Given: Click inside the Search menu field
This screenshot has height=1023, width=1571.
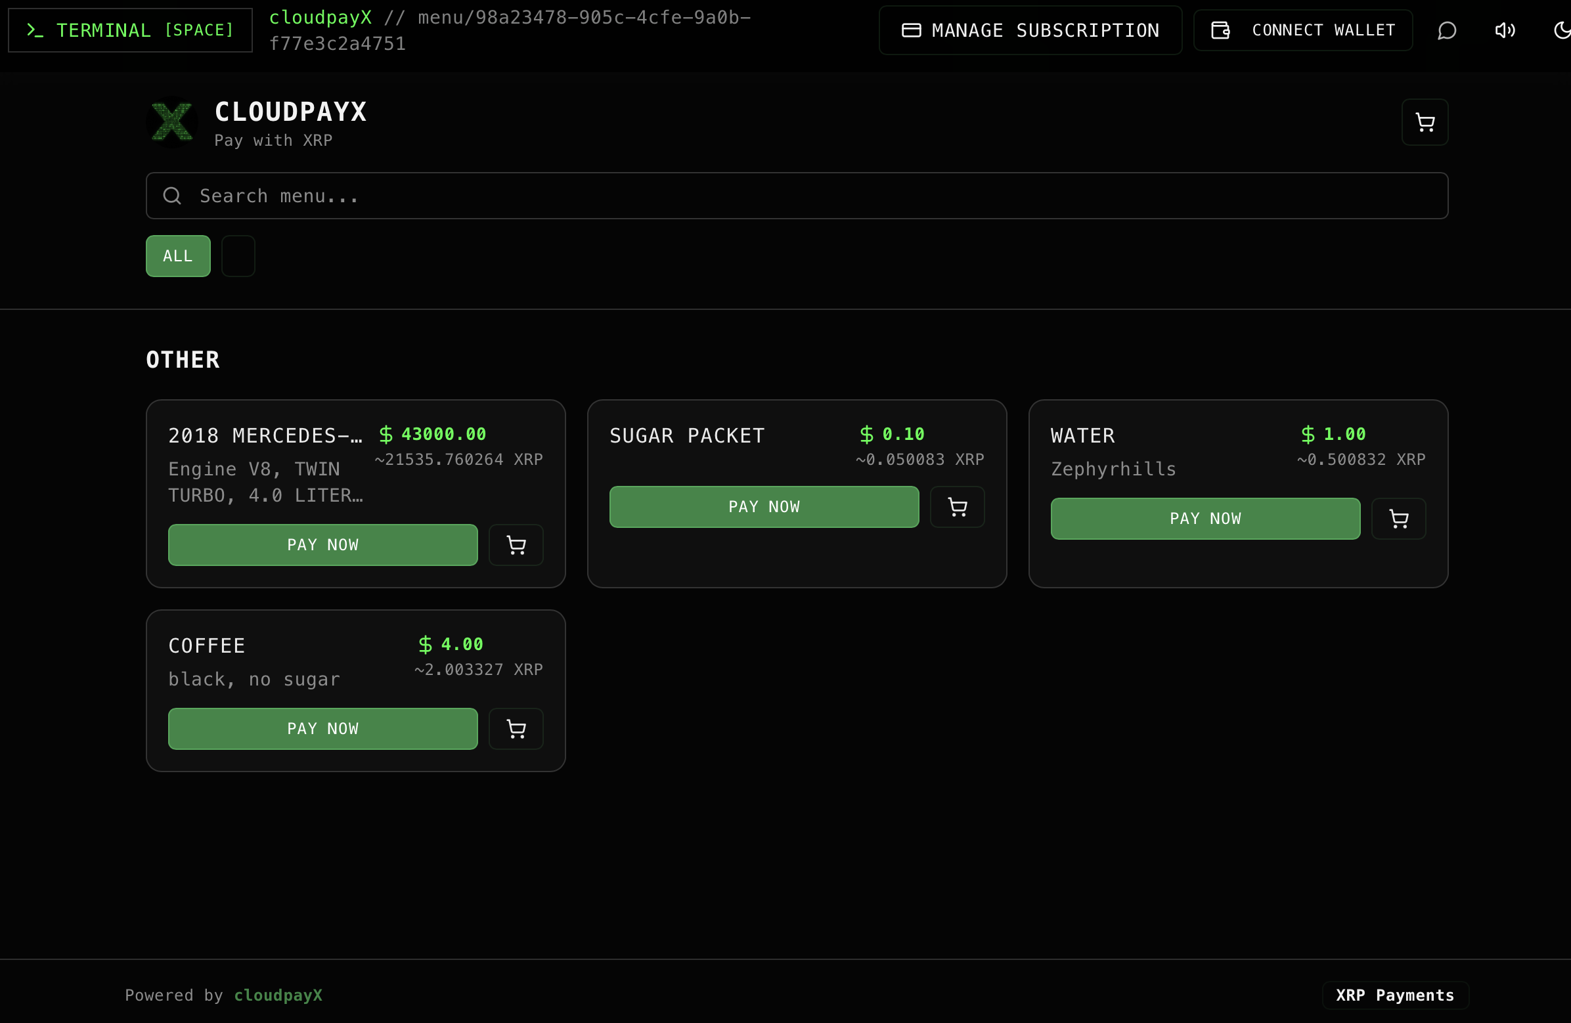Looking at the screenshot, I should click(528, 196).
